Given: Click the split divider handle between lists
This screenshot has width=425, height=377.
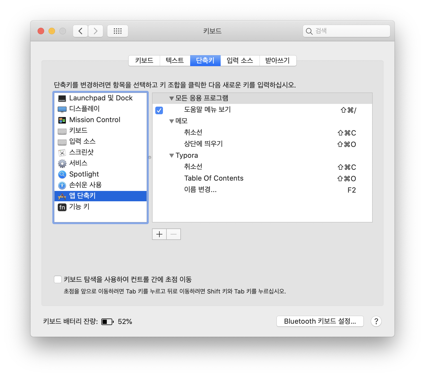Looking at the screenshot, I should click(150, 157).
